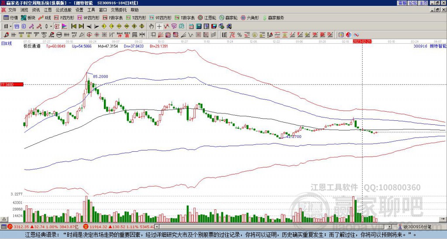Open the 江恩 menu
447x239 pixels.
click(48, 10)
